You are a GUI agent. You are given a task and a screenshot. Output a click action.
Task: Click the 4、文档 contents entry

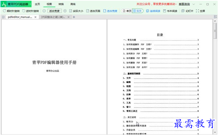pyautogui.click(x=161, y=90)
